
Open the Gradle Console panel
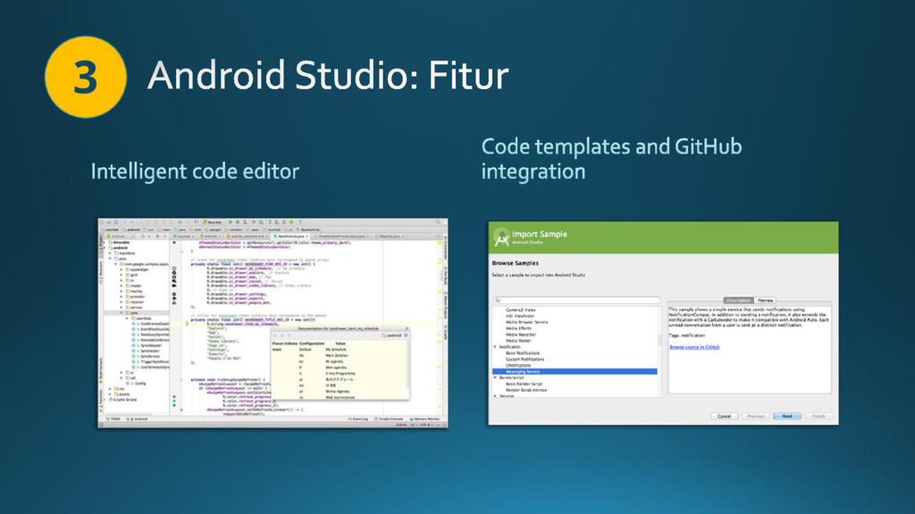[390, 419]
